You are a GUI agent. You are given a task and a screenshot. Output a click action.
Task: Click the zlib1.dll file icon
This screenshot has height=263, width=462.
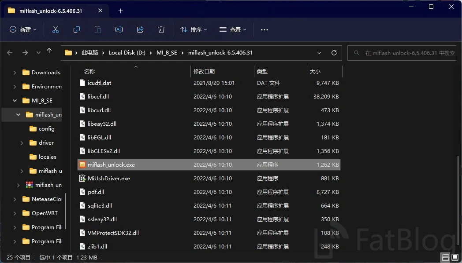(82, 246)
